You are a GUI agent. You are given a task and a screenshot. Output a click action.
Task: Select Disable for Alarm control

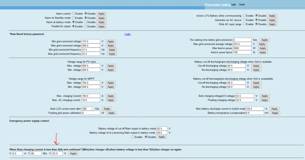[x=86, y=14]
